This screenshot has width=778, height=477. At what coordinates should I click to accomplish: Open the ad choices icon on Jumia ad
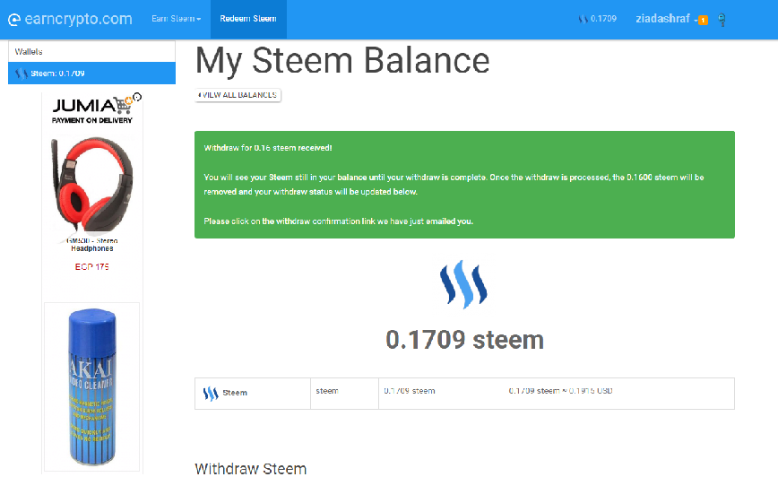click(x=137, y=97)
